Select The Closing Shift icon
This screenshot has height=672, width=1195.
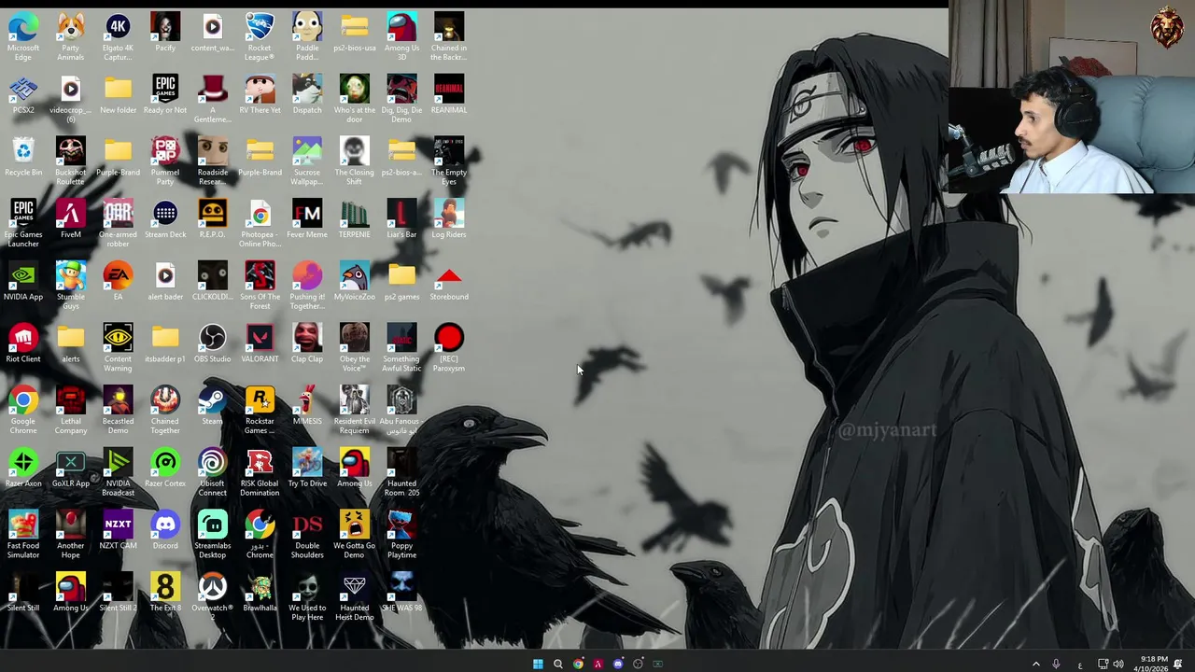pyautogui.click(x=355, y=161)
